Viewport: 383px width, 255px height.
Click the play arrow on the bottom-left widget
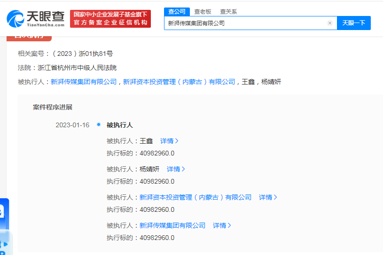click(5, 244)
